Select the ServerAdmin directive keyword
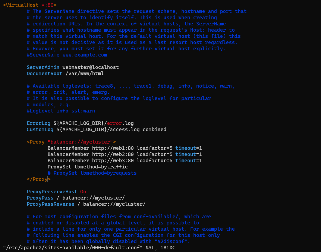The width and height of the screenshot is (321, 252). coord(43,67)
